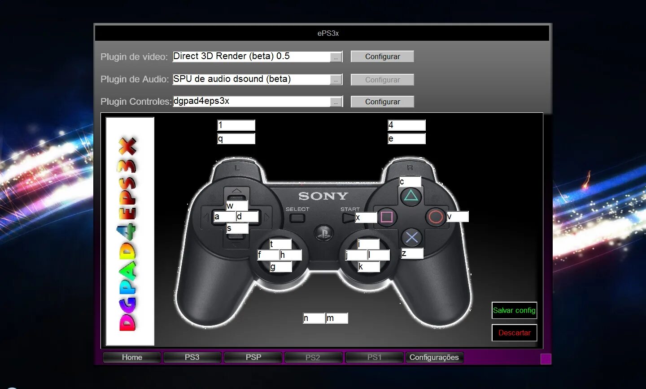Image resolution: width=646 pixels, height=389 pixels.
Task: Click the cross button on the controller
Action: tap(411, 238)
